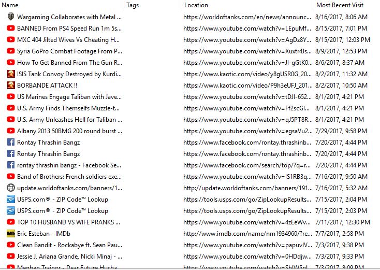This screenshot has height=270, width=380.
Task: Click the youtube.com/watch?v=papuvlV location URL
Action: (x=247, y=245)
